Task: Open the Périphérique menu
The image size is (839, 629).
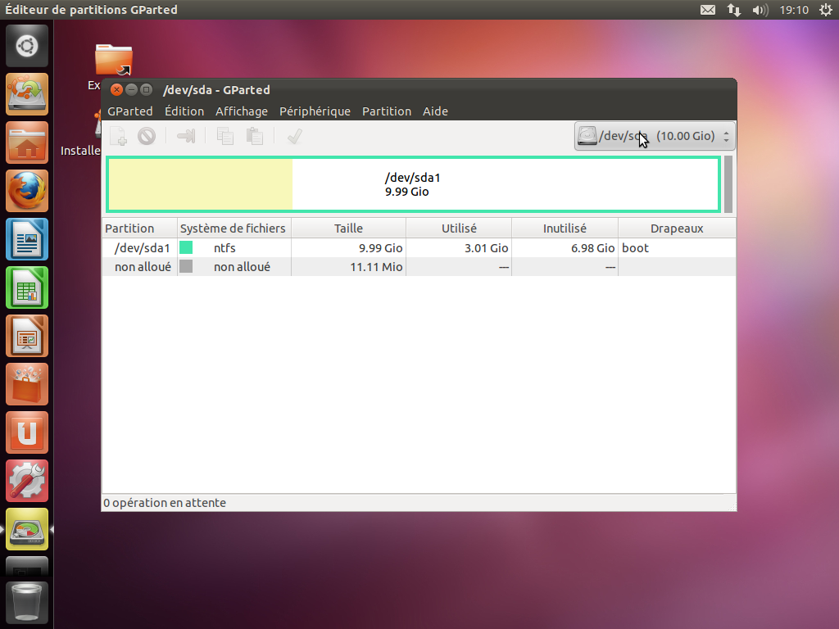Action: pos(315,111)
